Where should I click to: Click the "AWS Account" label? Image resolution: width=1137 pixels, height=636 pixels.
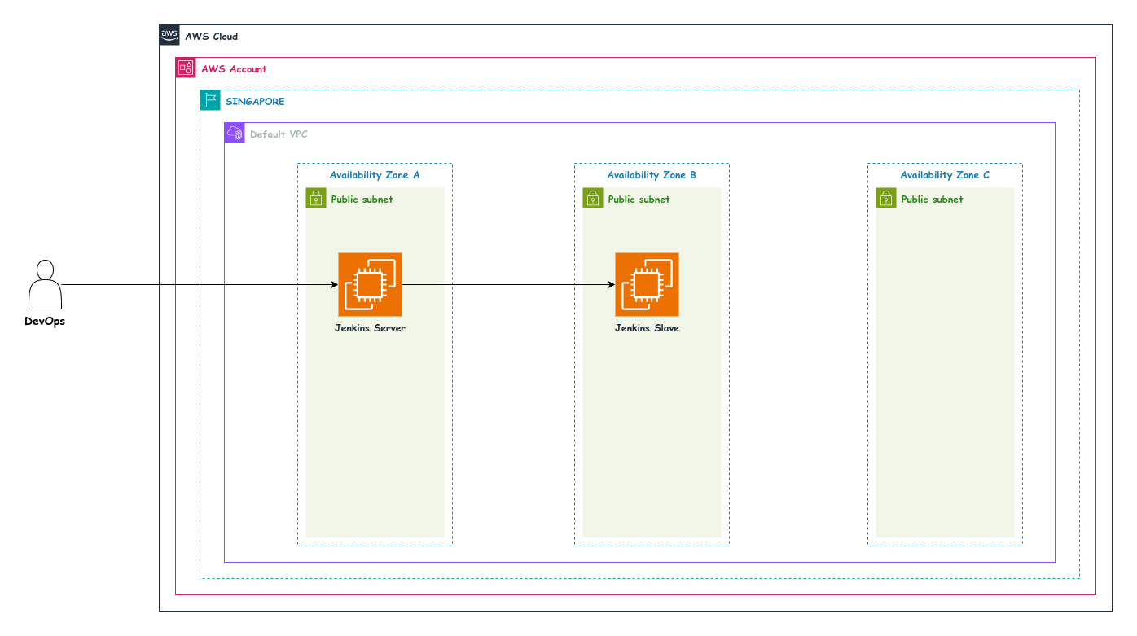pos(234,69)
